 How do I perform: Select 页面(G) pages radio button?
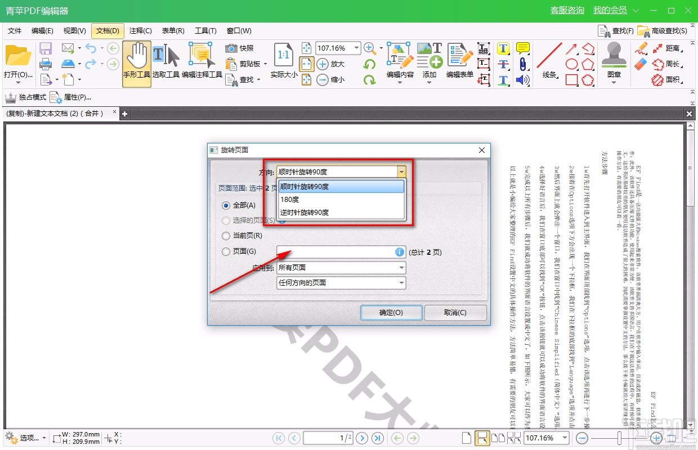coord(226,252)
